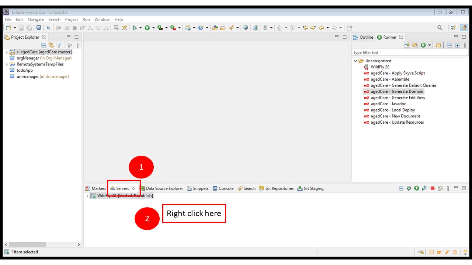Click the Skip All Breakpoints toolbar icon
The height and width of the screenshot is (265, 472).
(x=48, y=28)
